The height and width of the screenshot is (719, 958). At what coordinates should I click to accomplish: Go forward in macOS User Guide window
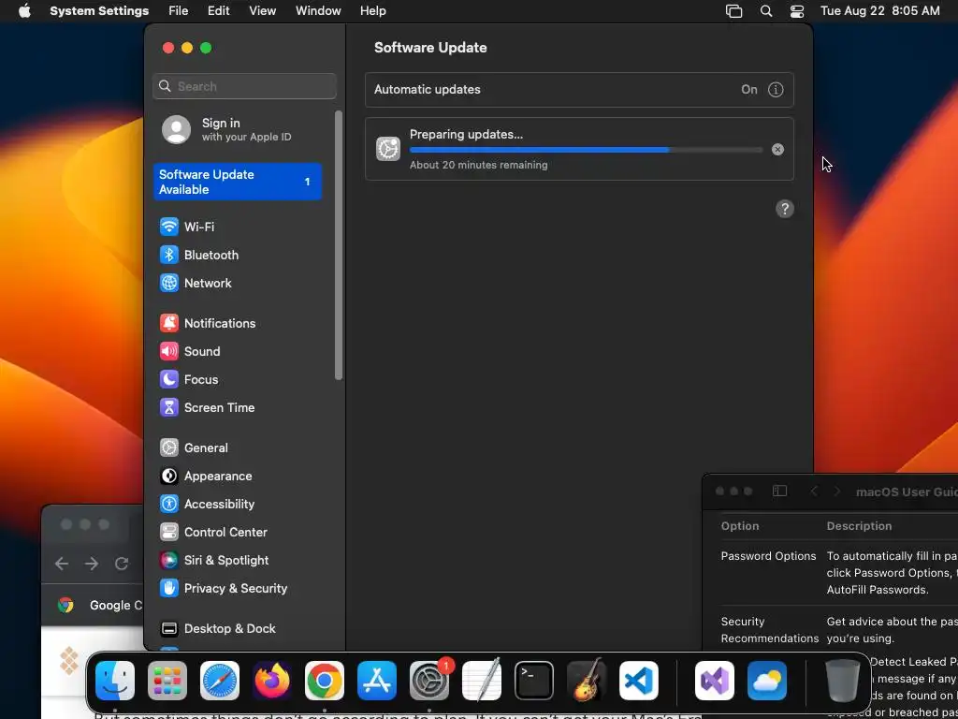pos(837,492)
